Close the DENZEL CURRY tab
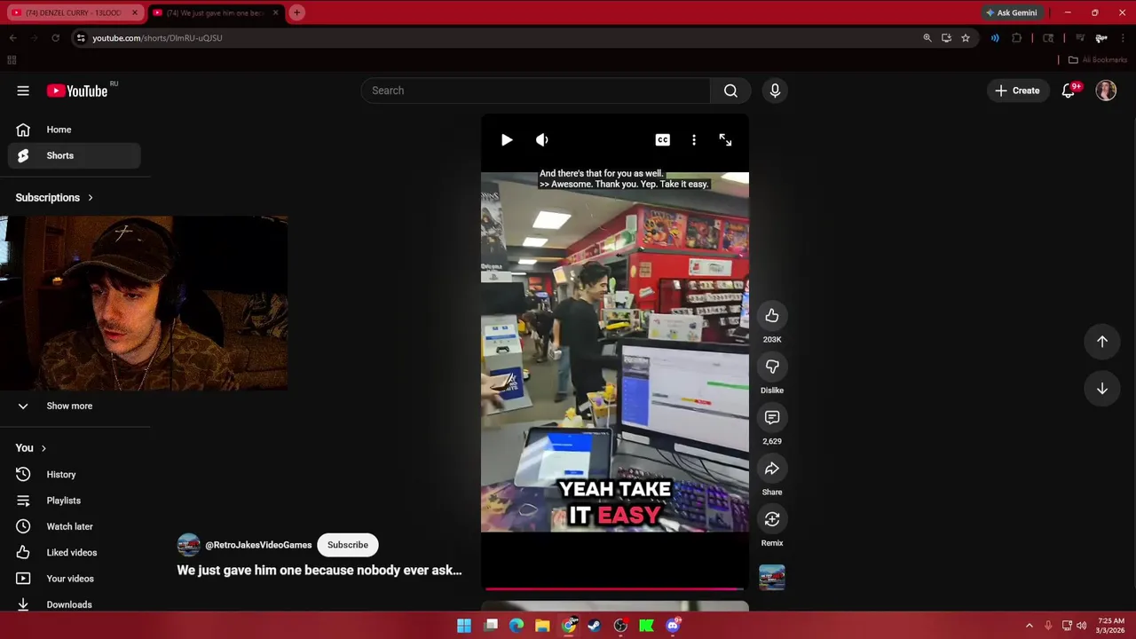Viewport: 1136px width, 639px height. point(135,12)
